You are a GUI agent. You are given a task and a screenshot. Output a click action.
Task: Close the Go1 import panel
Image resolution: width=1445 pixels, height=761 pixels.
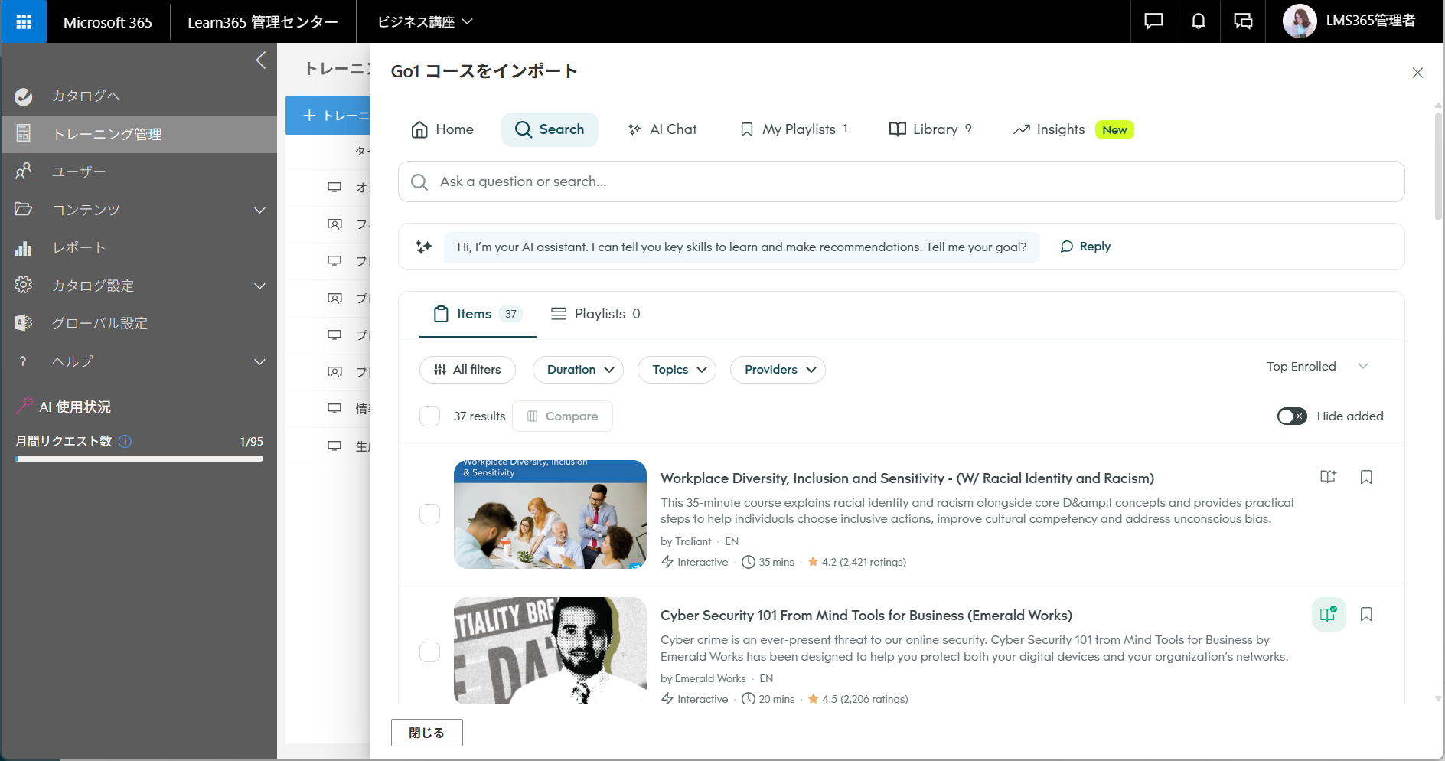(x=1417, y=73)
